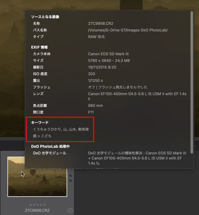Set rating with the second star
Image resolution: width=199 pixels, height=215 pixels.
click(x=34, y=205)
